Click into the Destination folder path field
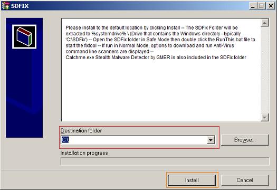Screen dimensions: 277x190 coord(134,140)
